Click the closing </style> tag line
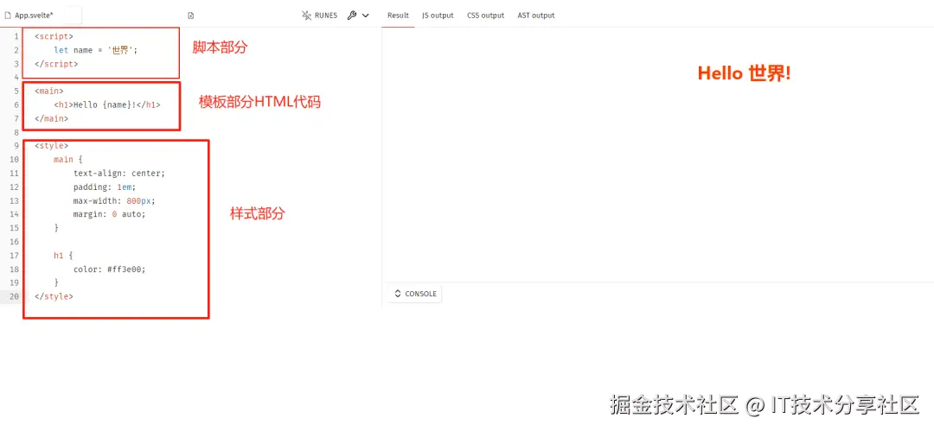This screenshot has height=431, width=934. pyautogui.click(x=54, y=296)
